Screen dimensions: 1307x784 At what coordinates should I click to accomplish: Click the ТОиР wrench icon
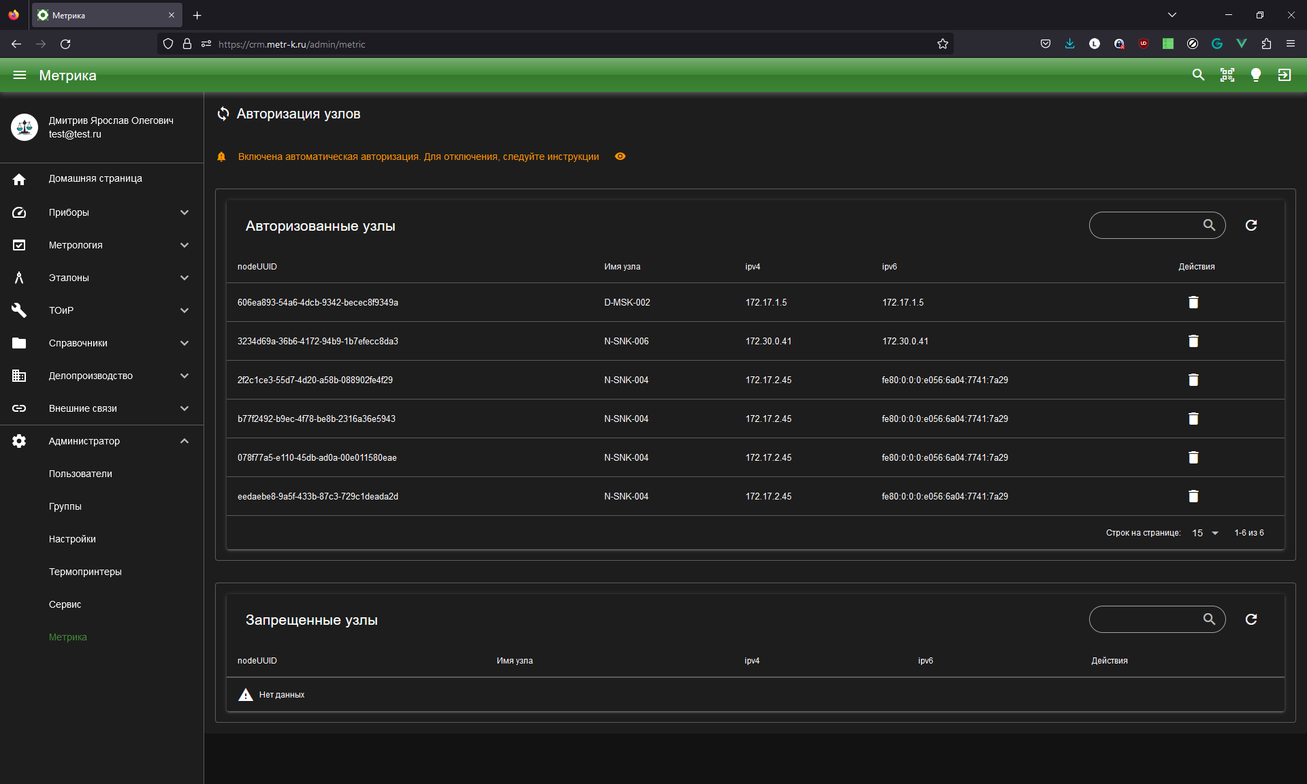19,310
